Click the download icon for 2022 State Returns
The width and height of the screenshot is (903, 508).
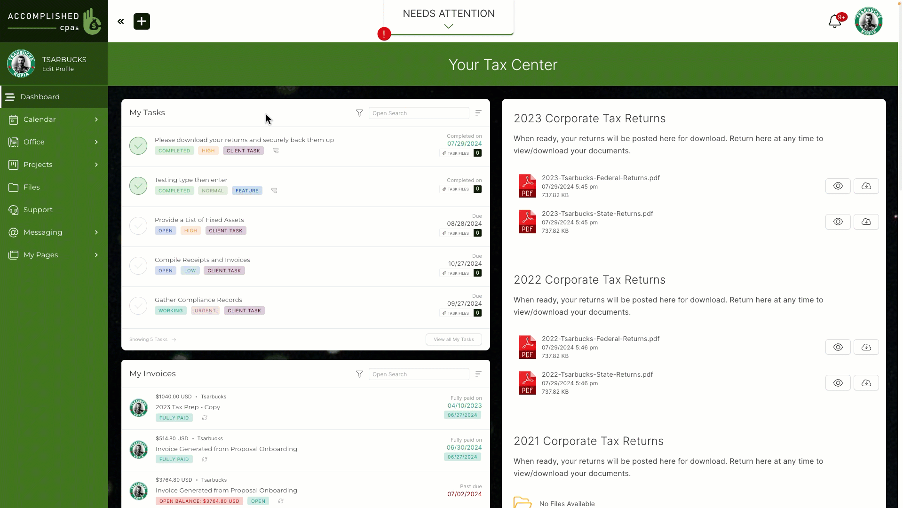pos(866,382)
